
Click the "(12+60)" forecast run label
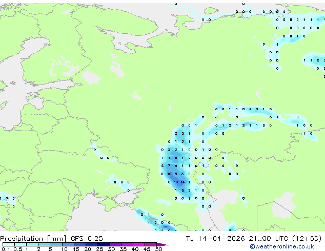pos(307,238)
